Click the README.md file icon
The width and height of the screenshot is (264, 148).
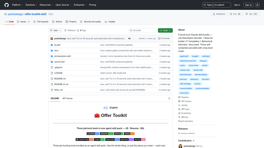pos(52,79)
